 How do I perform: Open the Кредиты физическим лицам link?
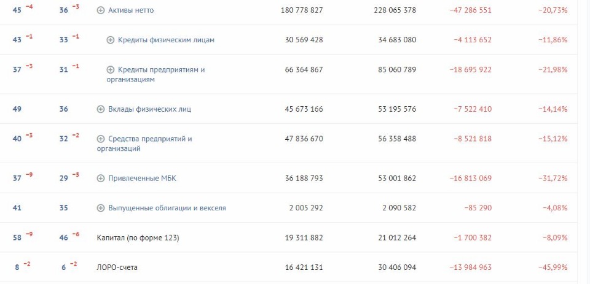tap(166, 40)
